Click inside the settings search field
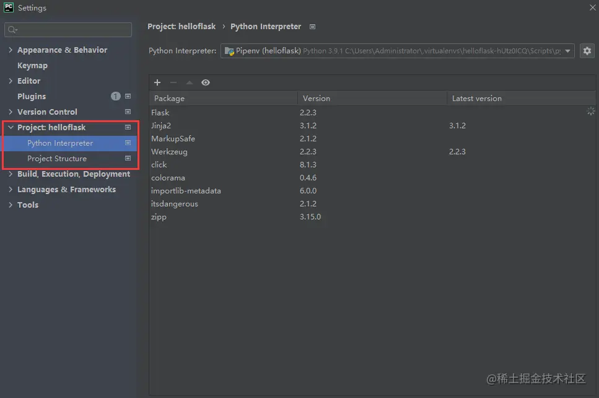 pyautogui.click(x=68, y=30)
